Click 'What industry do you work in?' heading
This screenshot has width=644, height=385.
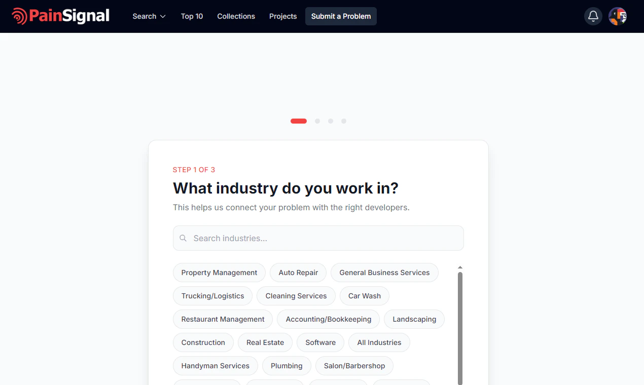tap(285, 188)
